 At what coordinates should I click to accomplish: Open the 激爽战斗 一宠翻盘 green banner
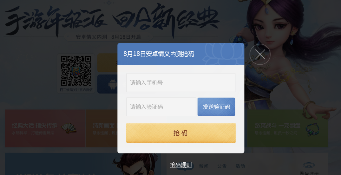click(287, 128)
